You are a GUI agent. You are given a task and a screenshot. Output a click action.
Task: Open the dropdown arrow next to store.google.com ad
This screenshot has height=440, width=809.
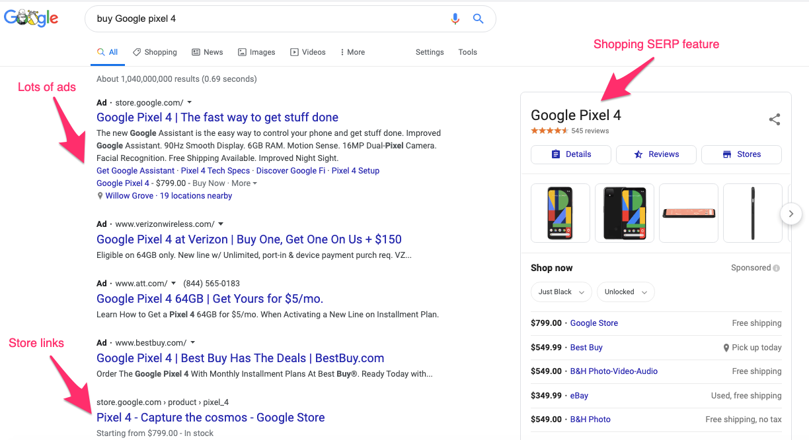point(190,103)
